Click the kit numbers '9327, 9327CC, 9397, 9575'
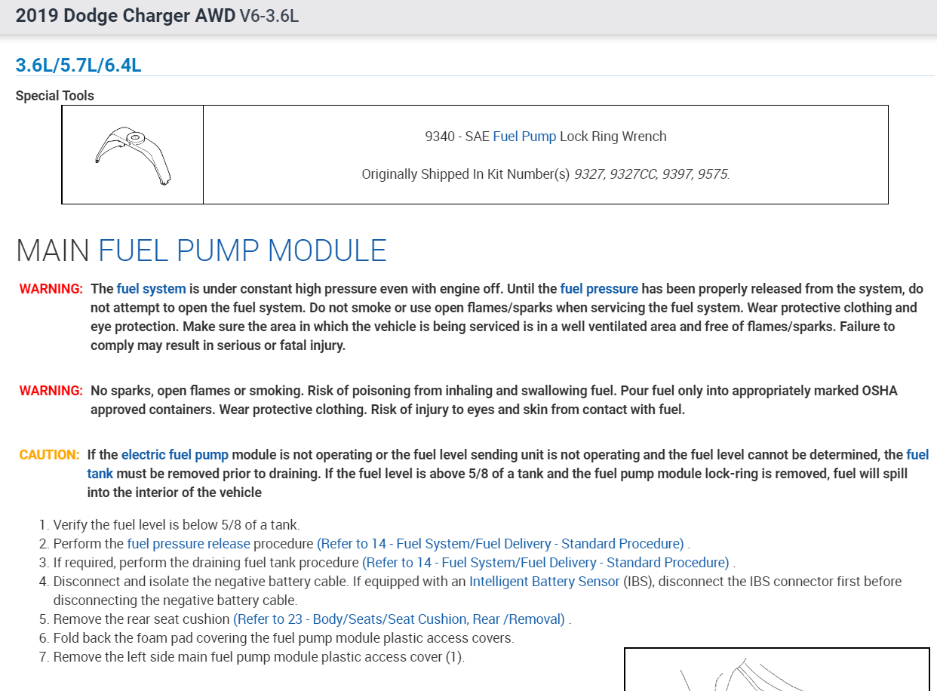Image resolution: width=937 pixels, height=691 pixels. 652,174
